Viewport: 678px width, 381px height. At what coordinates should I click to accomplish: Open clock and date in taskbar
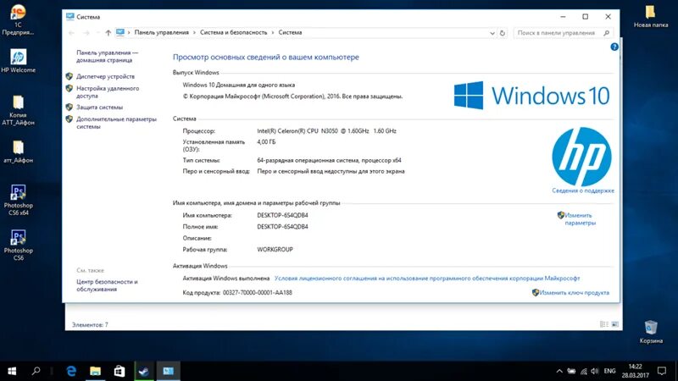pyautogui.click(x=635, y=371)
